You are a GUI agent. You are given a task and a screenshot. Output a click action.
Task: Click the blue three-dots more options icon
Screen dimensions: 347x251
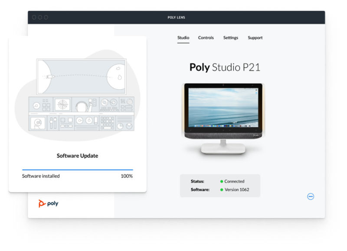[311, 196]
